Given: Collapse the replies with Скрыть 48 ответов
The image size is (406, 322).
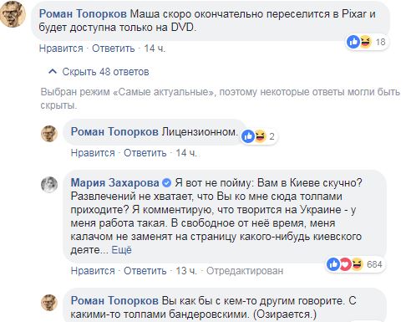Looking at the screenshot, I should [x=105, y=72].
